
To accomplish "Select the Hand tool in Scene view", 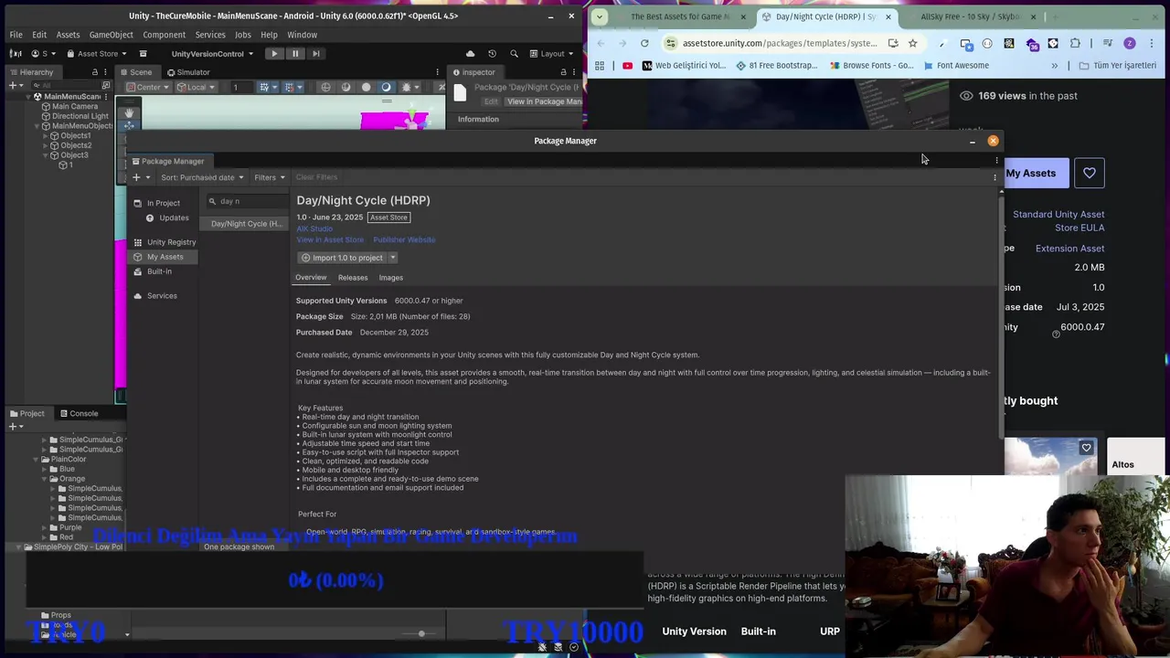I will (x=129, y=113).
